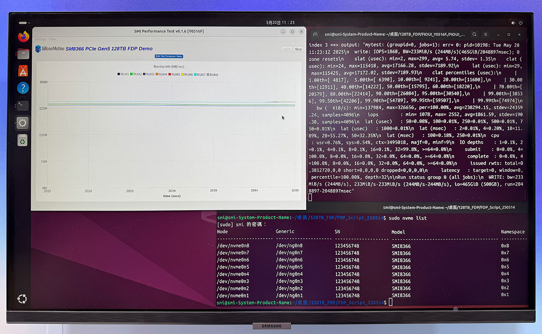The width and height of the screenshot is (542, 334).
Task: Click the Start button
Action: pyautogui.click(x=287, y=49)
